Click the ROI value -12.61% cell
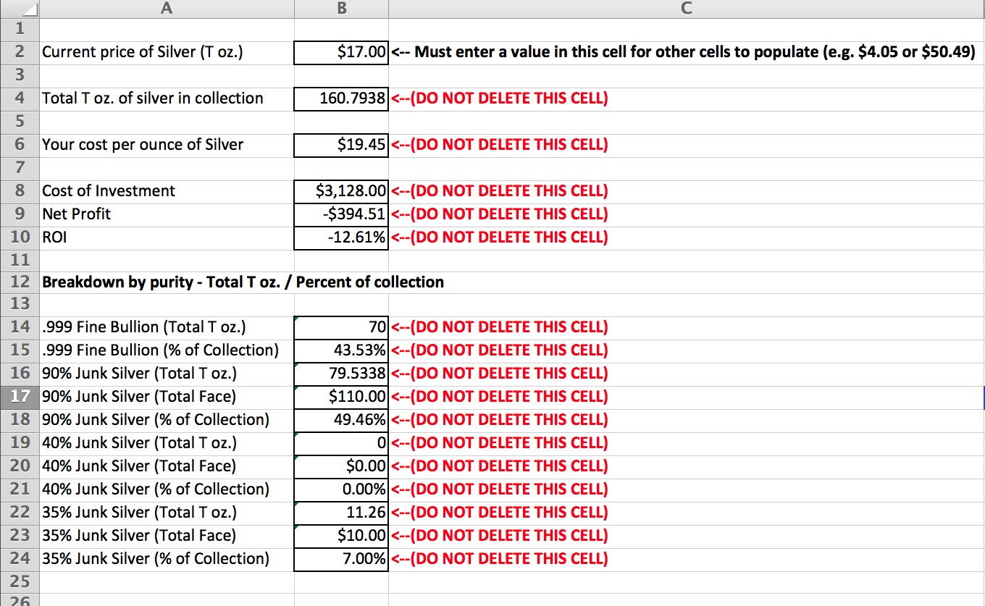Viewport: 985px width, 606px height. click(341, 237)
